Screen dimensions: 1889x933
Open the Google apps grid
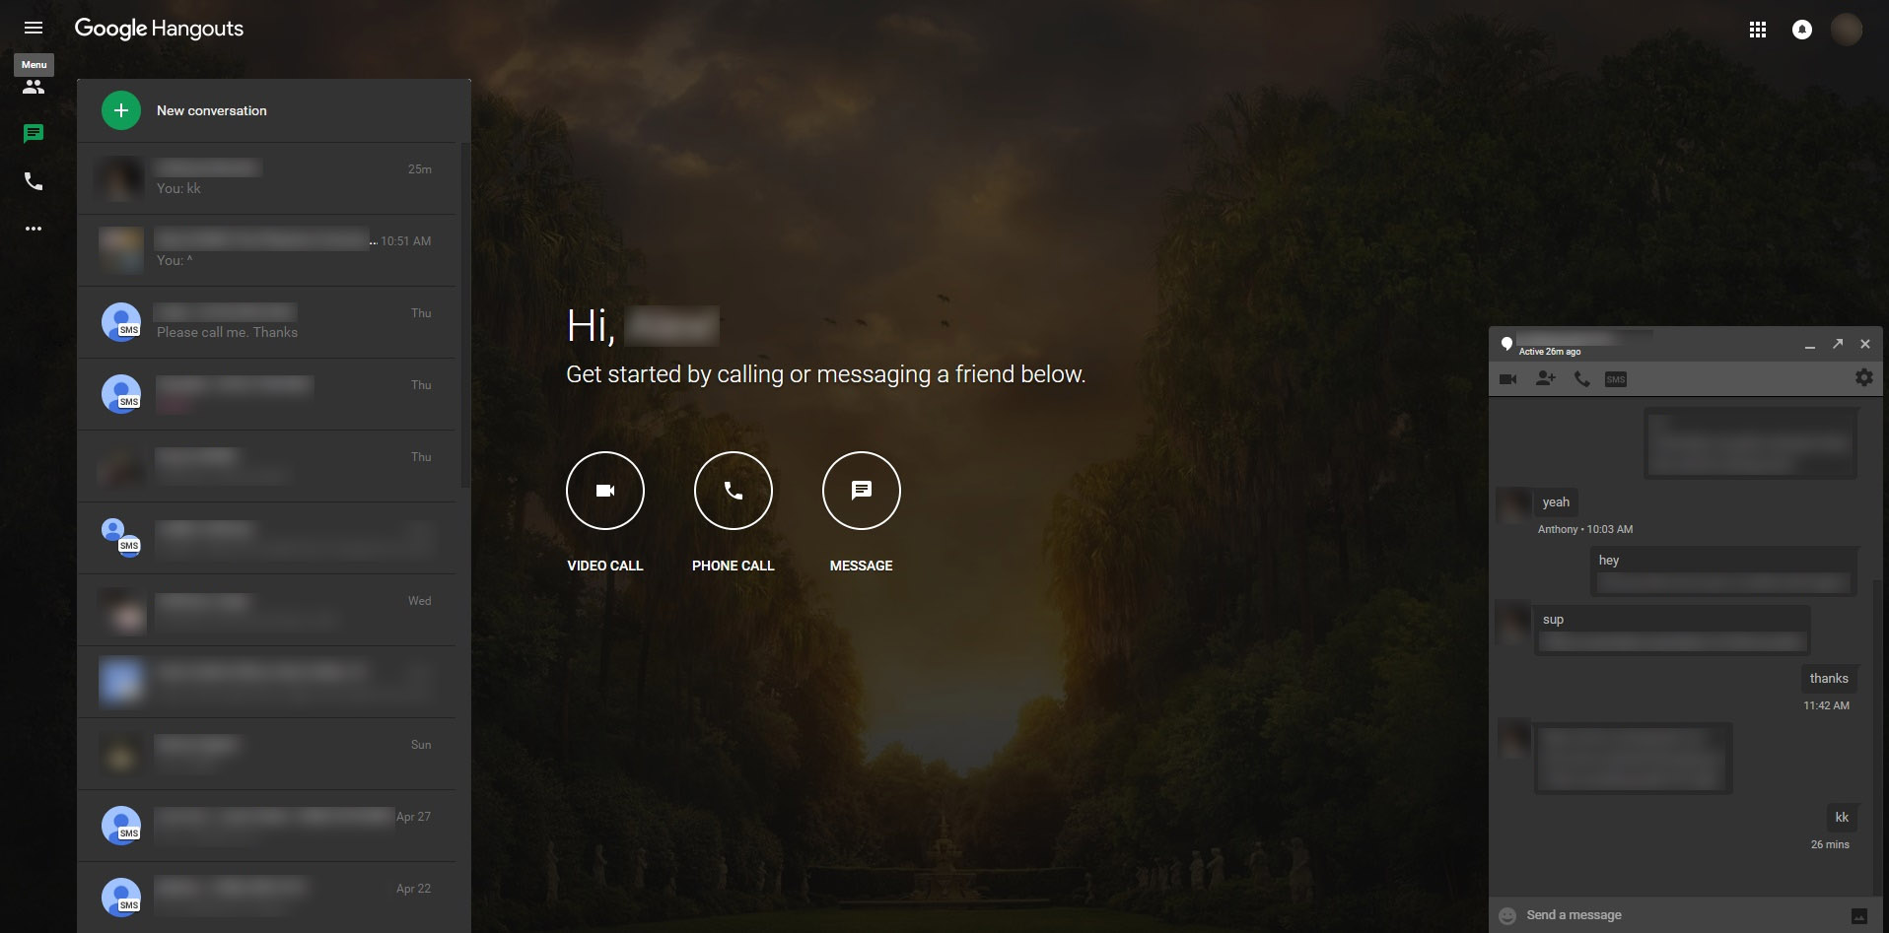(x=1758, y=30)
